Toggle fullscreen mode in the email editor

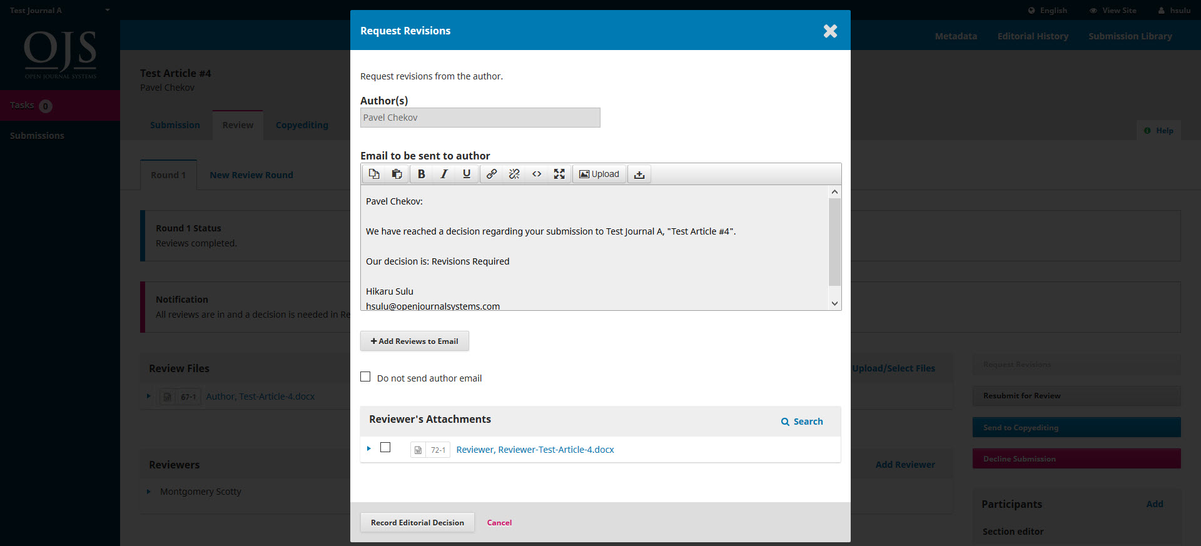coord(559,174)
